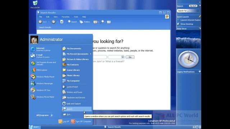Click Turn Off Computer button
This screenshot has width=230, height=129.
point(81,121)
